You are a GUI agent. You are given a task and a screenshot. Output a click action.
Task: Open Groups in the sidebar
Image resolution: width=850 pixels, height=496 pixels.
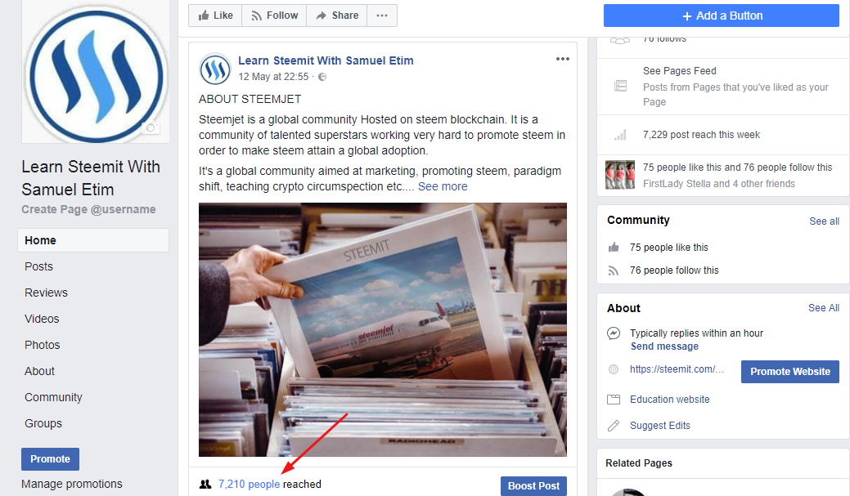point(43,423)
